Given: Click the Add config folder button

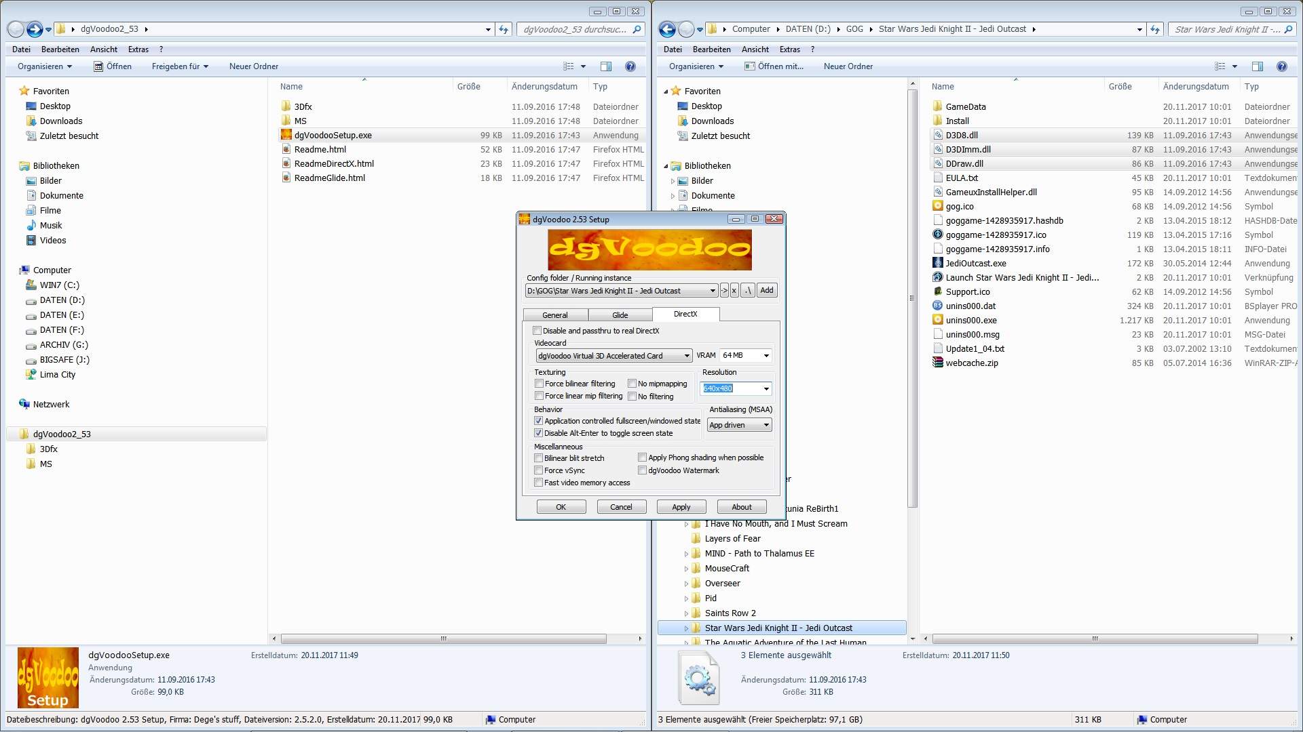Looking at the screenshot, I should coord(767,290).
